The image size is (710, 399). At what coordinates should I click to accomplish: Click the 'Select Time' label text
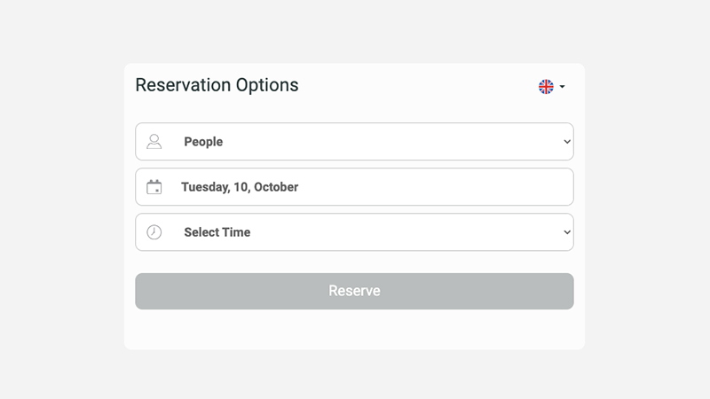(x=217, y=232)
